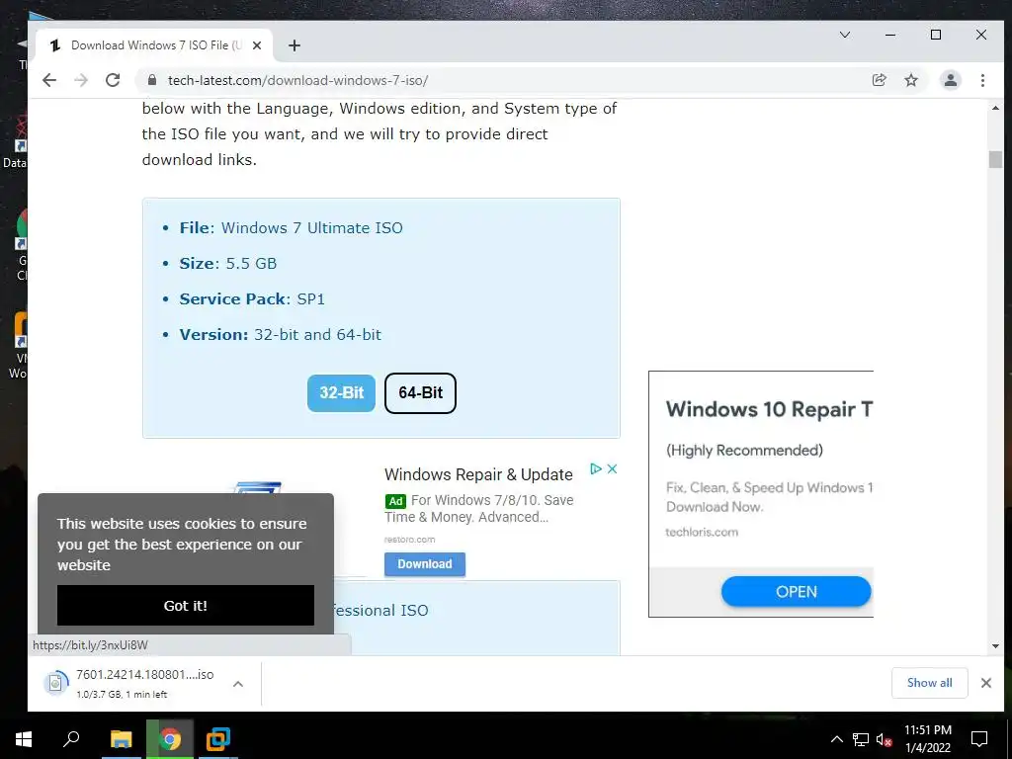
Task: Click the File: Windows 7 Ultimate ISO line
Action: click(x=292, y=228)
